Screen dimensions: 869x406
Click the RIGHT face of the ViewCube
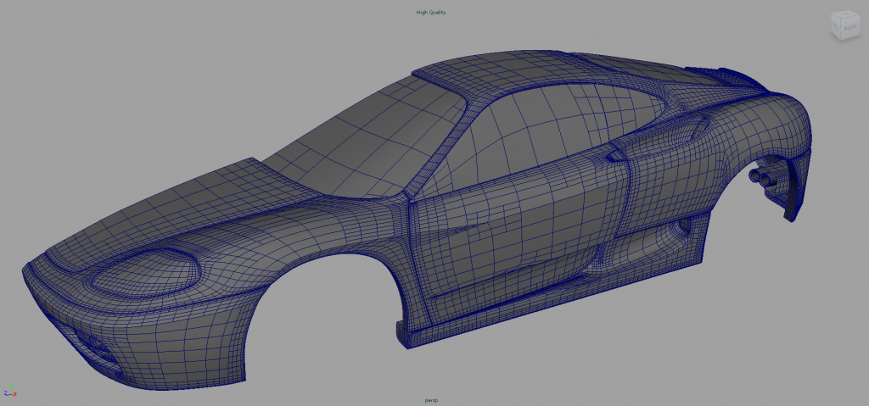coord(850,28)
